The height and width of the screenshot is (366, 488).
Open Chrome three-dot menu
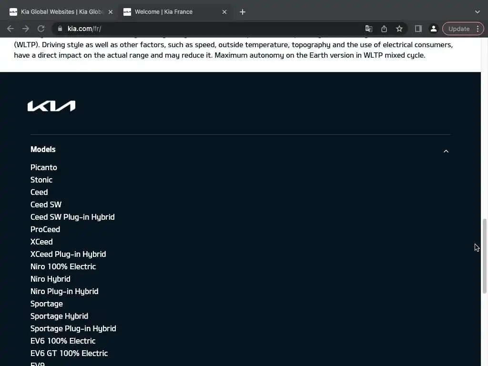[478, 29]
